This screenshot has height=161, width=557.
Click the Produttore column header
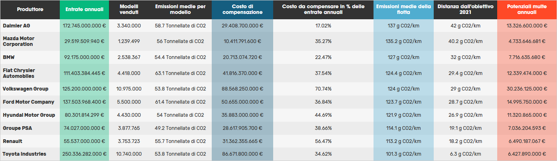(30, 9)
